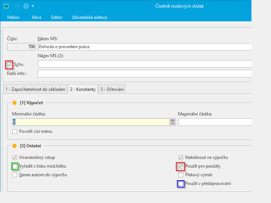Collapse the [3] Ostatní section orange dot

click(14, 146)
